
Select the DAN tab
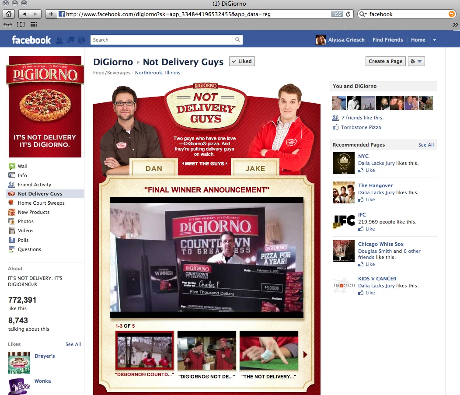[154, 168]
